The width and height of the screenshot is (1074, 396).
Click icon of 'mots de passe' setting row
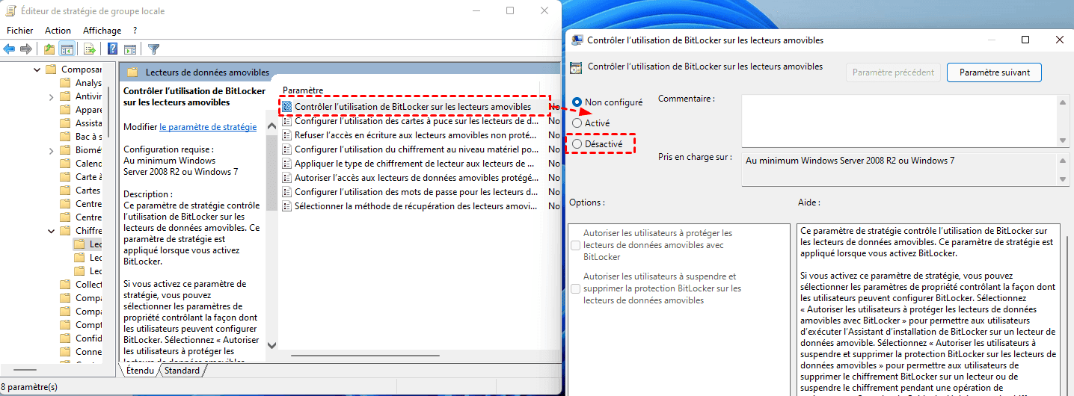(287, 192)
